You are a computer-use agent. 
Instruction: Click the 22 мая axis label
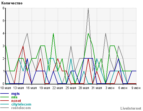point(58,88)
